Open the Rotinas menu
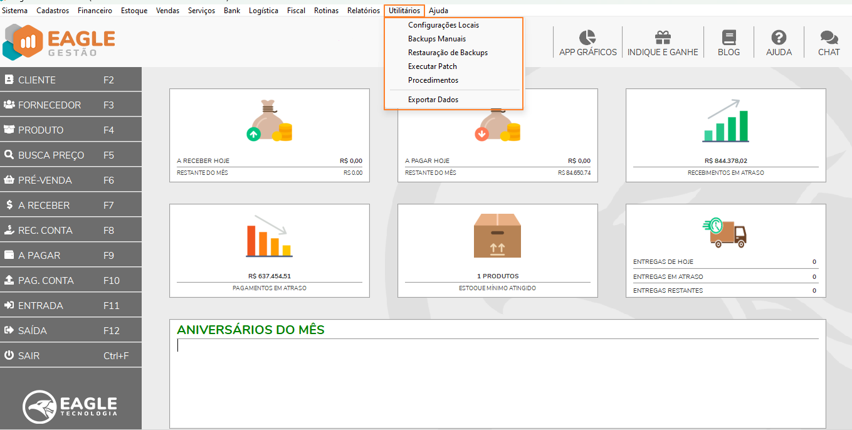Image resolution: width=852 pixels, height=430 pixels. 326,11
